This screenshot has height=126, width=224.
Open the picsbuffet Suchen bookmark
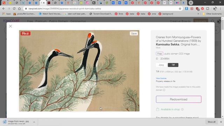click(24, 14)
